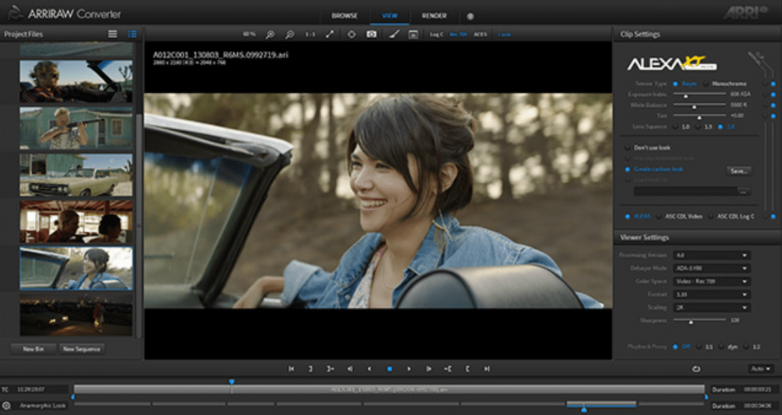
Task: Jump to the end of the clip
Action: 486,368
